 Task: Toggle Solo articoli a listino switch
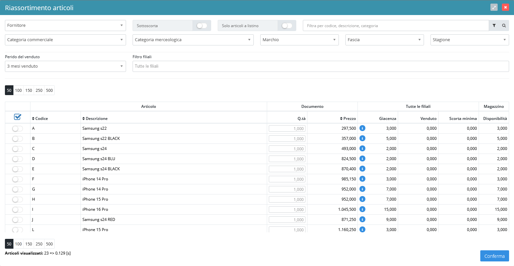(x=287, y=25)
